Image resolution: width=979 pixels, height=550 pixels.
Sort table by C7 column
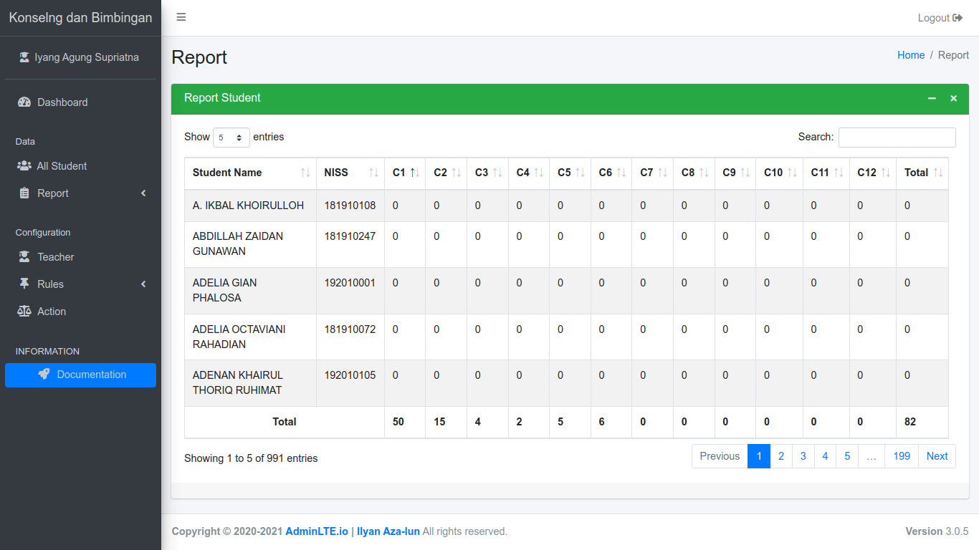653,173
